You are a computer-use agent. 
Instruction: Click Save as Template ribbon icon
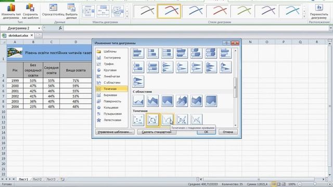click(x=30, y=11)
